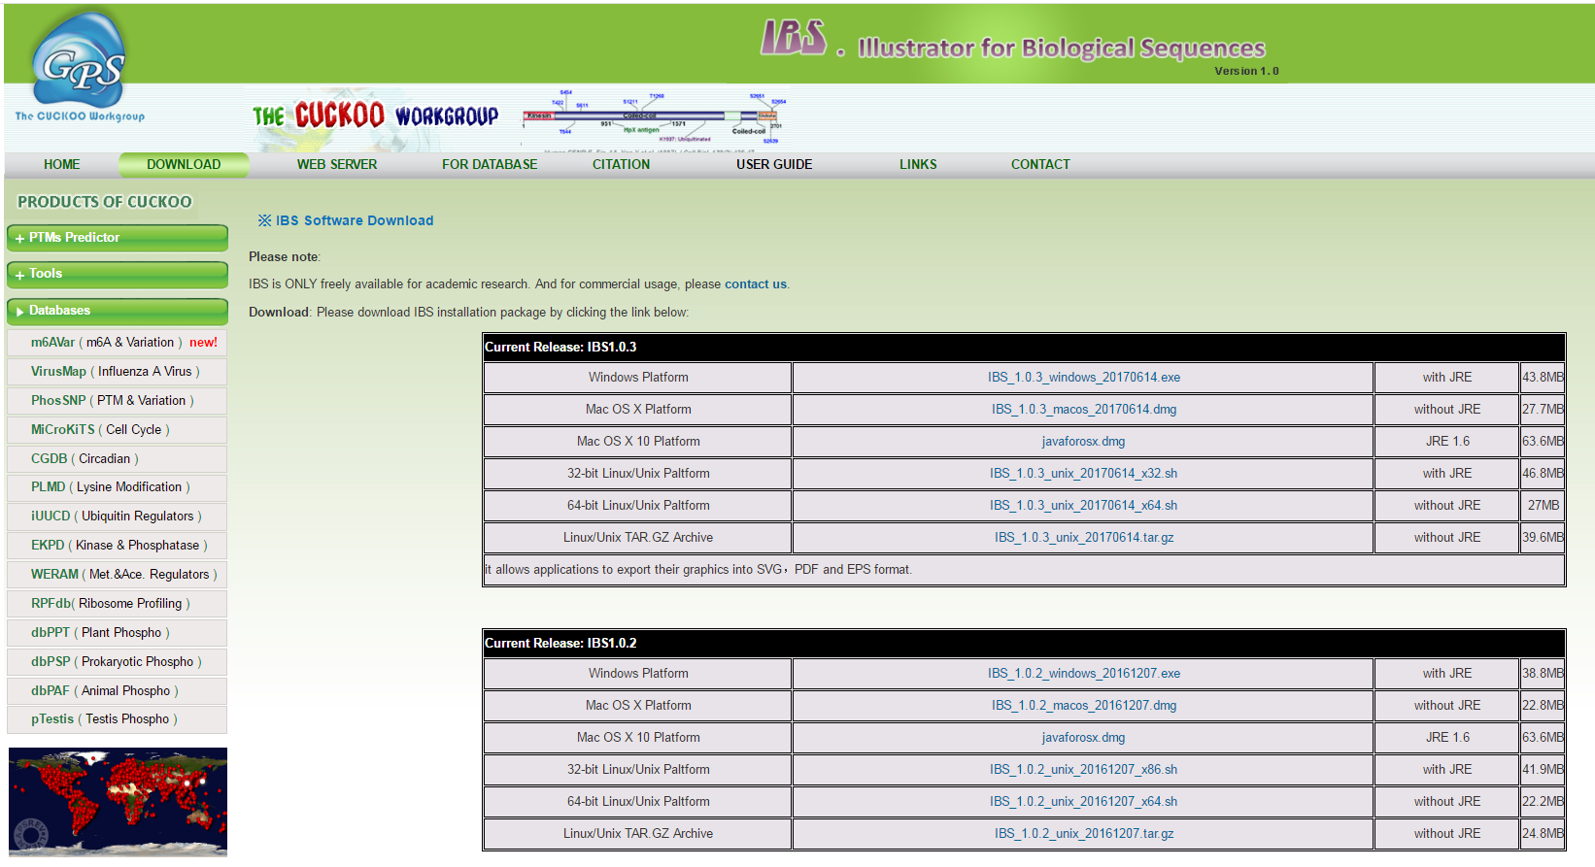Expand the PTMs Predictor section
This screenshot has width=1595, height=867.
point(117,238)
